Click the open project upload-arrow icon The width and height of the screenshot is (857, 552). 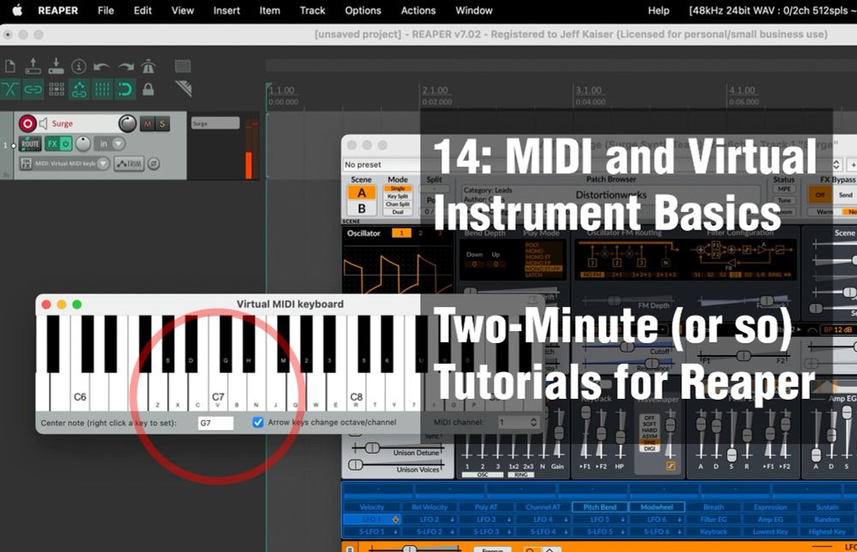(x=33, y=66)
